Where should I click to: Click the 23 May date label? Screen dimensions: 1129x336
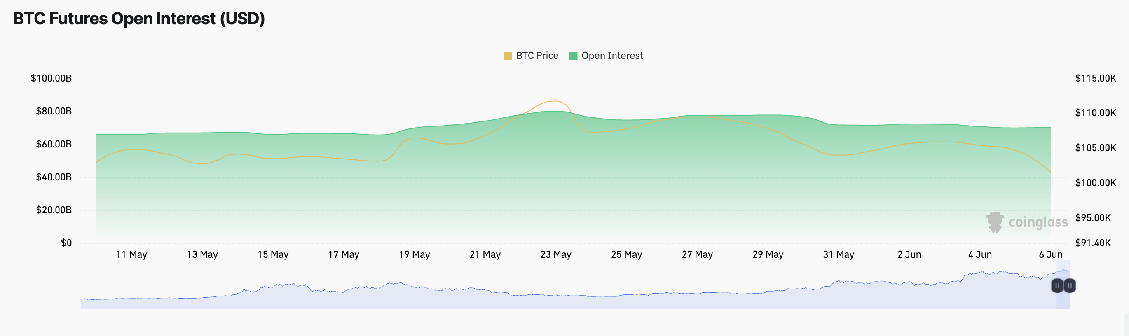(x=556, y=254)
